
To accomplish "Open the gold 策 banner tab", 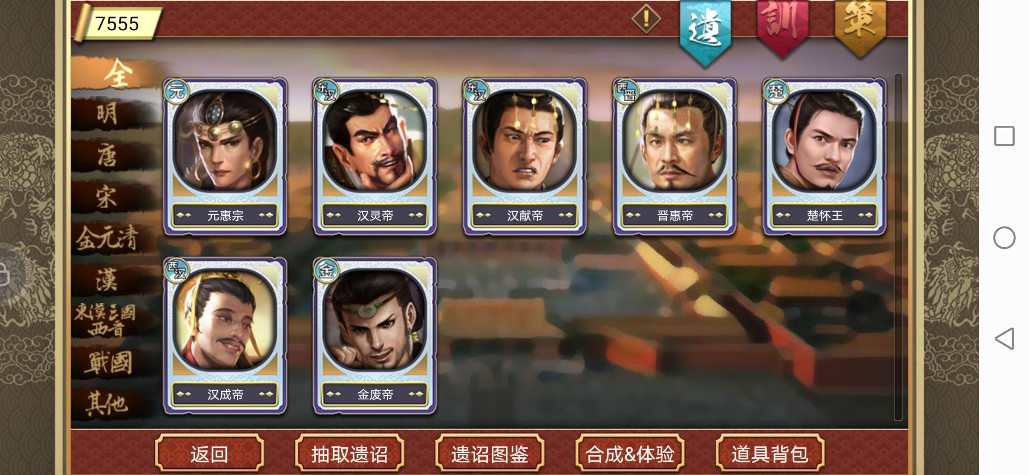I will tap(860, 27).
